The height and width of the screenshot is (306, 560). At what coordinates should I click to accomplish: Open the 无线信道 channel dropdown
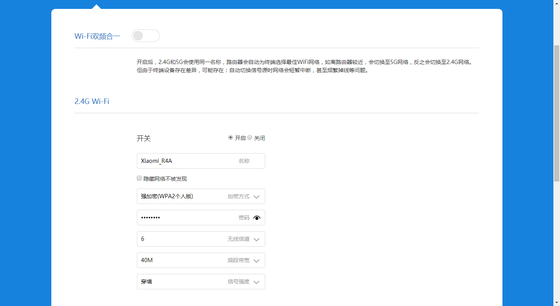(x=201, y=239)
